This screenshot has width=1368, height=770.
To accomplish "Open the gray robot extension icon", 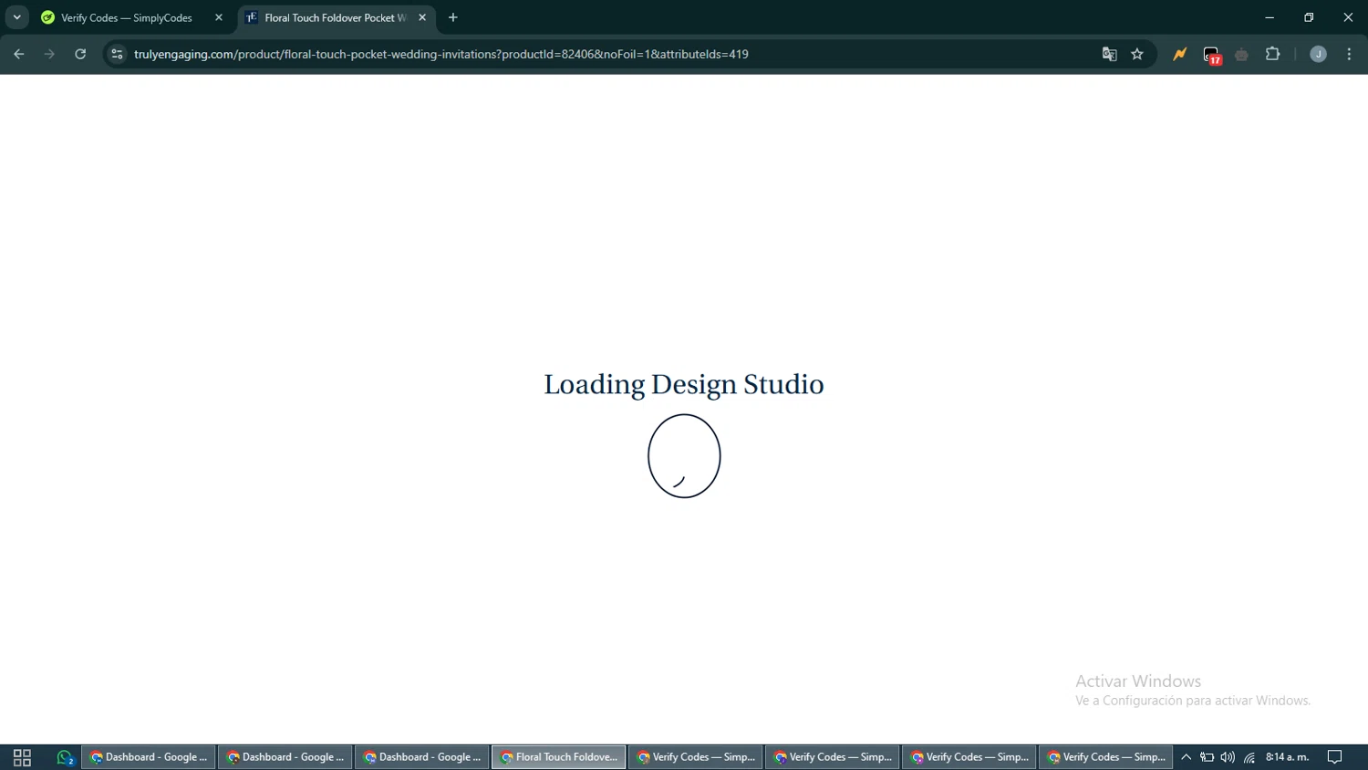I will click(1242, 55).
